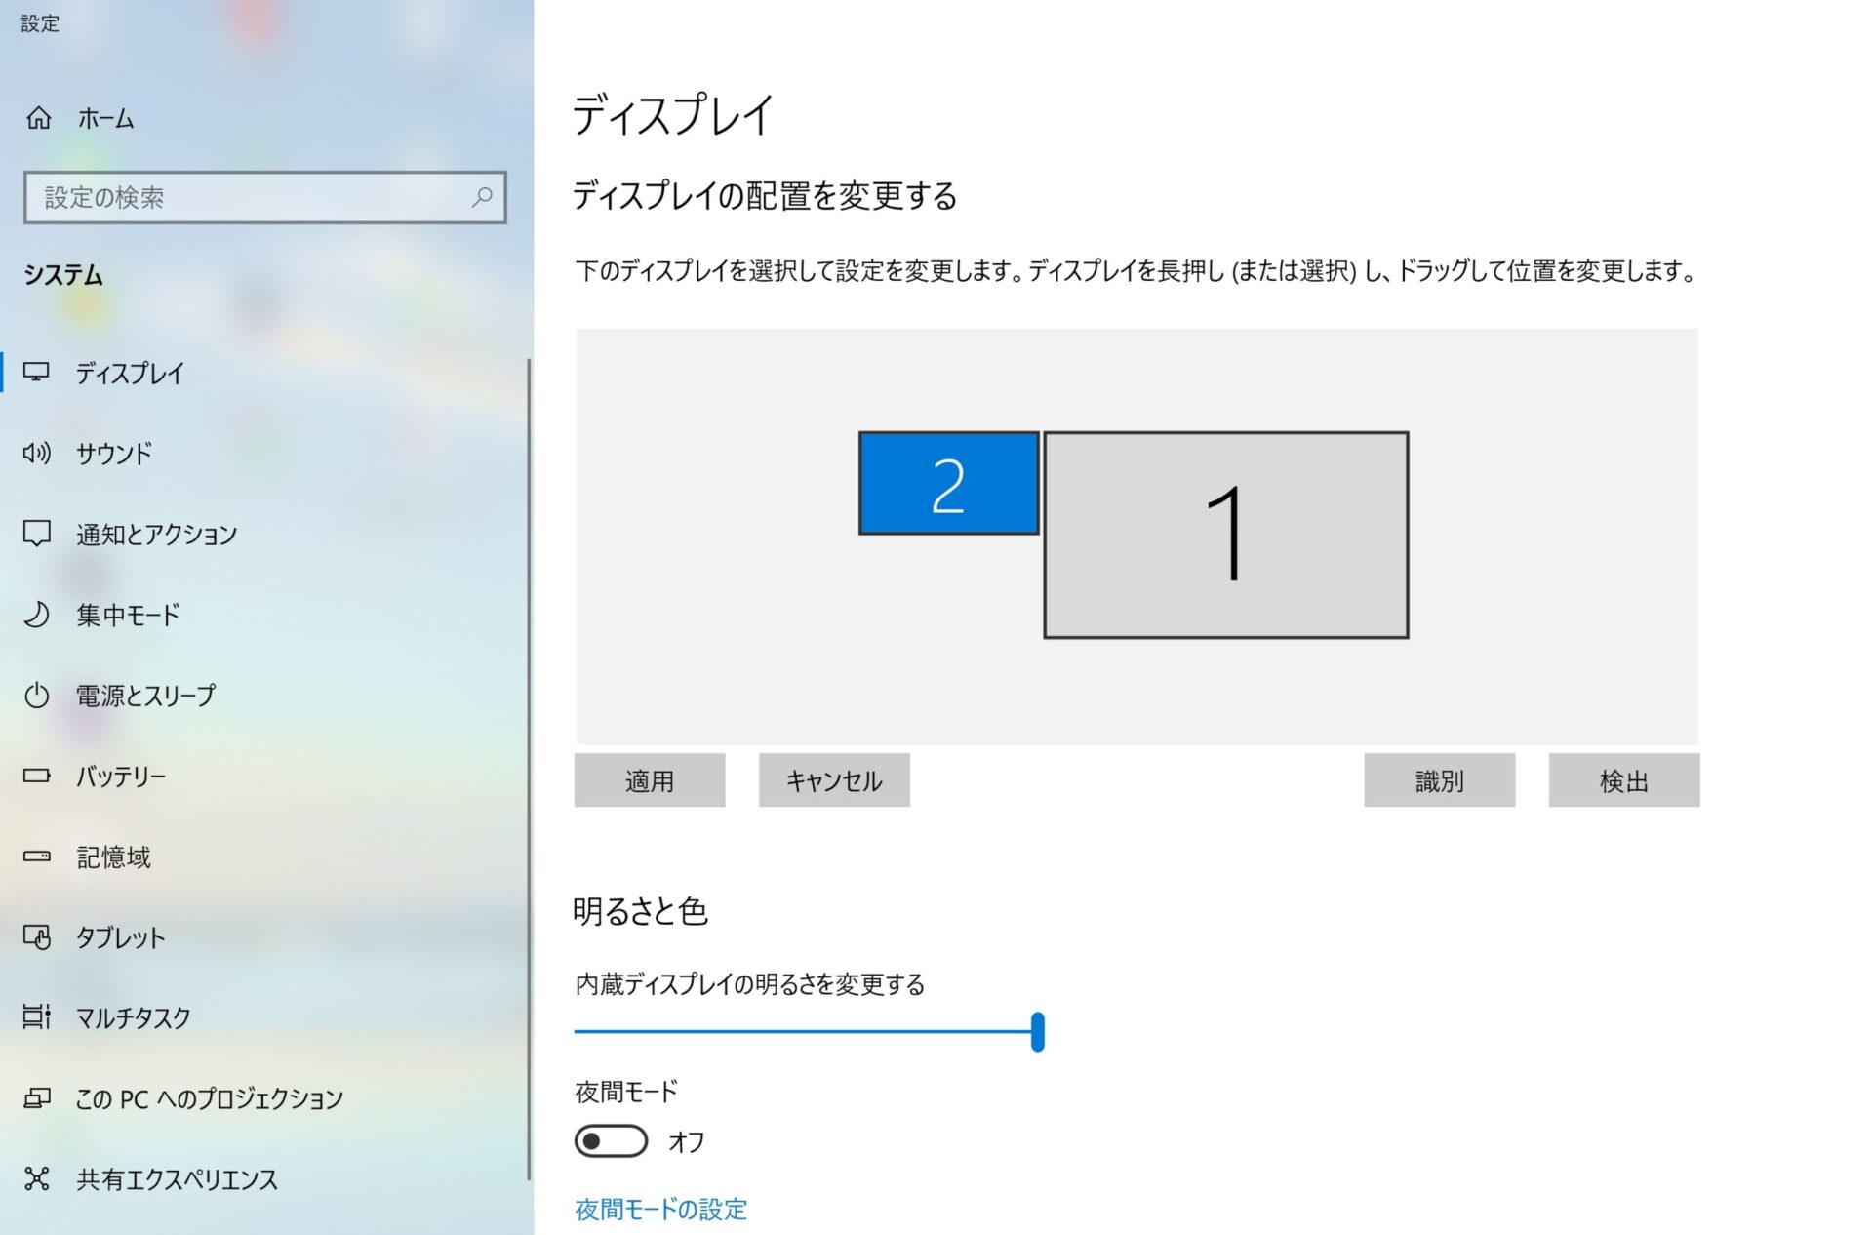The height and width of the screenshot is (1235, 1873).
Task: Open the タブレット settings page
Action: pyautogui.click(x=121, y=937)
